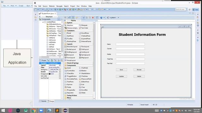Pick the JCheckBox palette component
Viewport: 202px width, 113px height.
(x=69, y=73)
